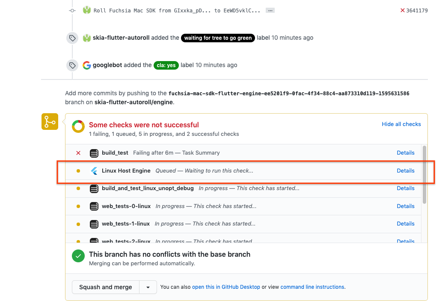Collapse checks via Hide all checks
The height and width of the screenshot is (308, 439).
(401, 124)
